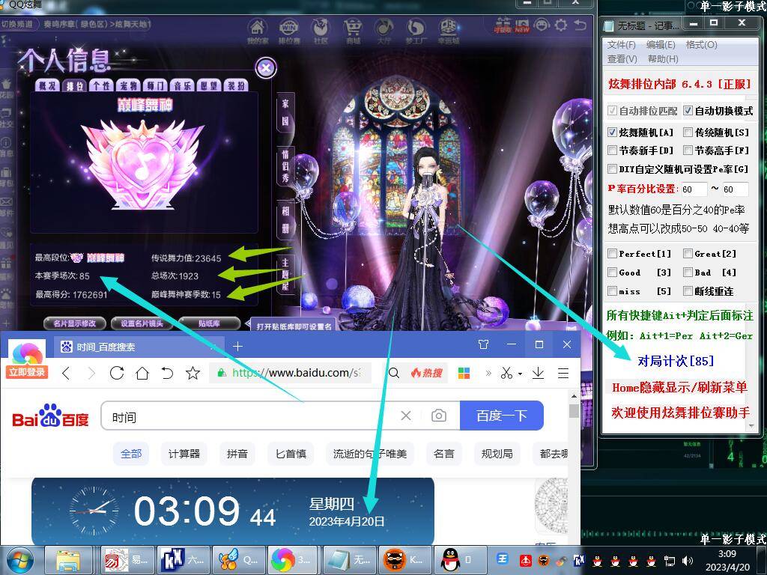Click the browser undo-close arrow icon

pyautogui.click(x=167, y=373)
